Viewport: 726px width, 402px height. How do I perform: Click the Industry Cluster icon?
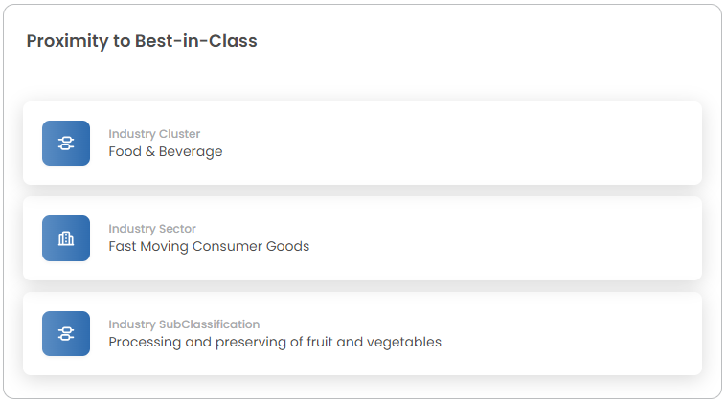[x=66, y=143]
